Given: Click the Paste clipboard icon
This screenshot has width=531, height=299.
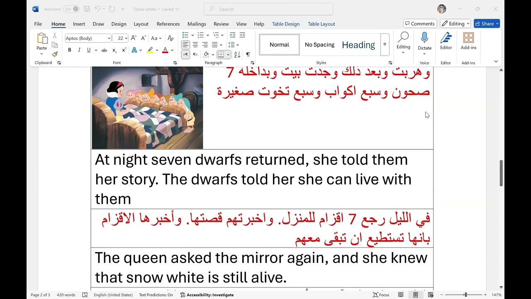Looking at the screenshot, I should tap(42, 39).
